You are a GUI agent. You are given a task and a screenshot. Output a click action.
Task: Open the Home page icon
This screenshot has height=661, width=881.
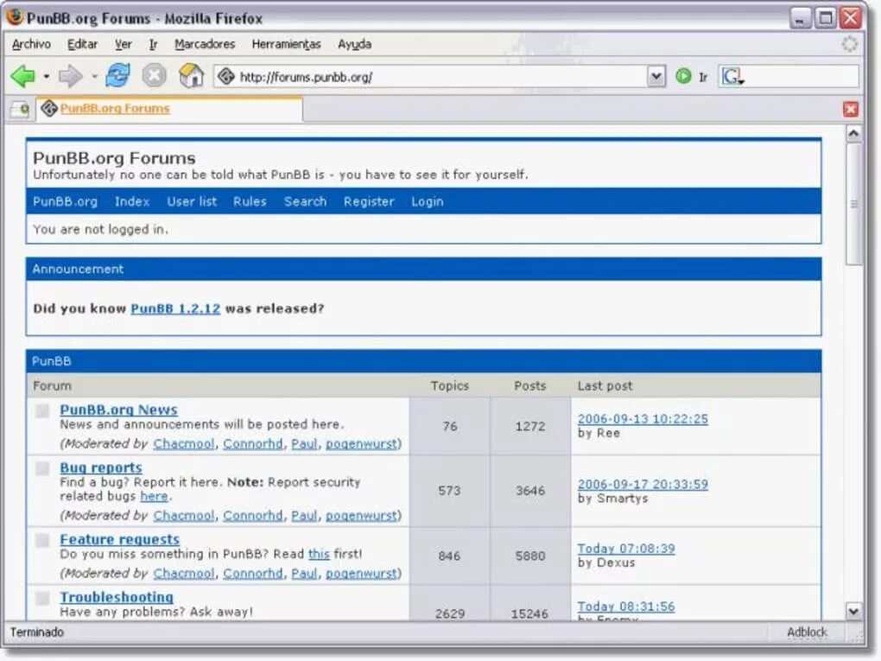191,75
